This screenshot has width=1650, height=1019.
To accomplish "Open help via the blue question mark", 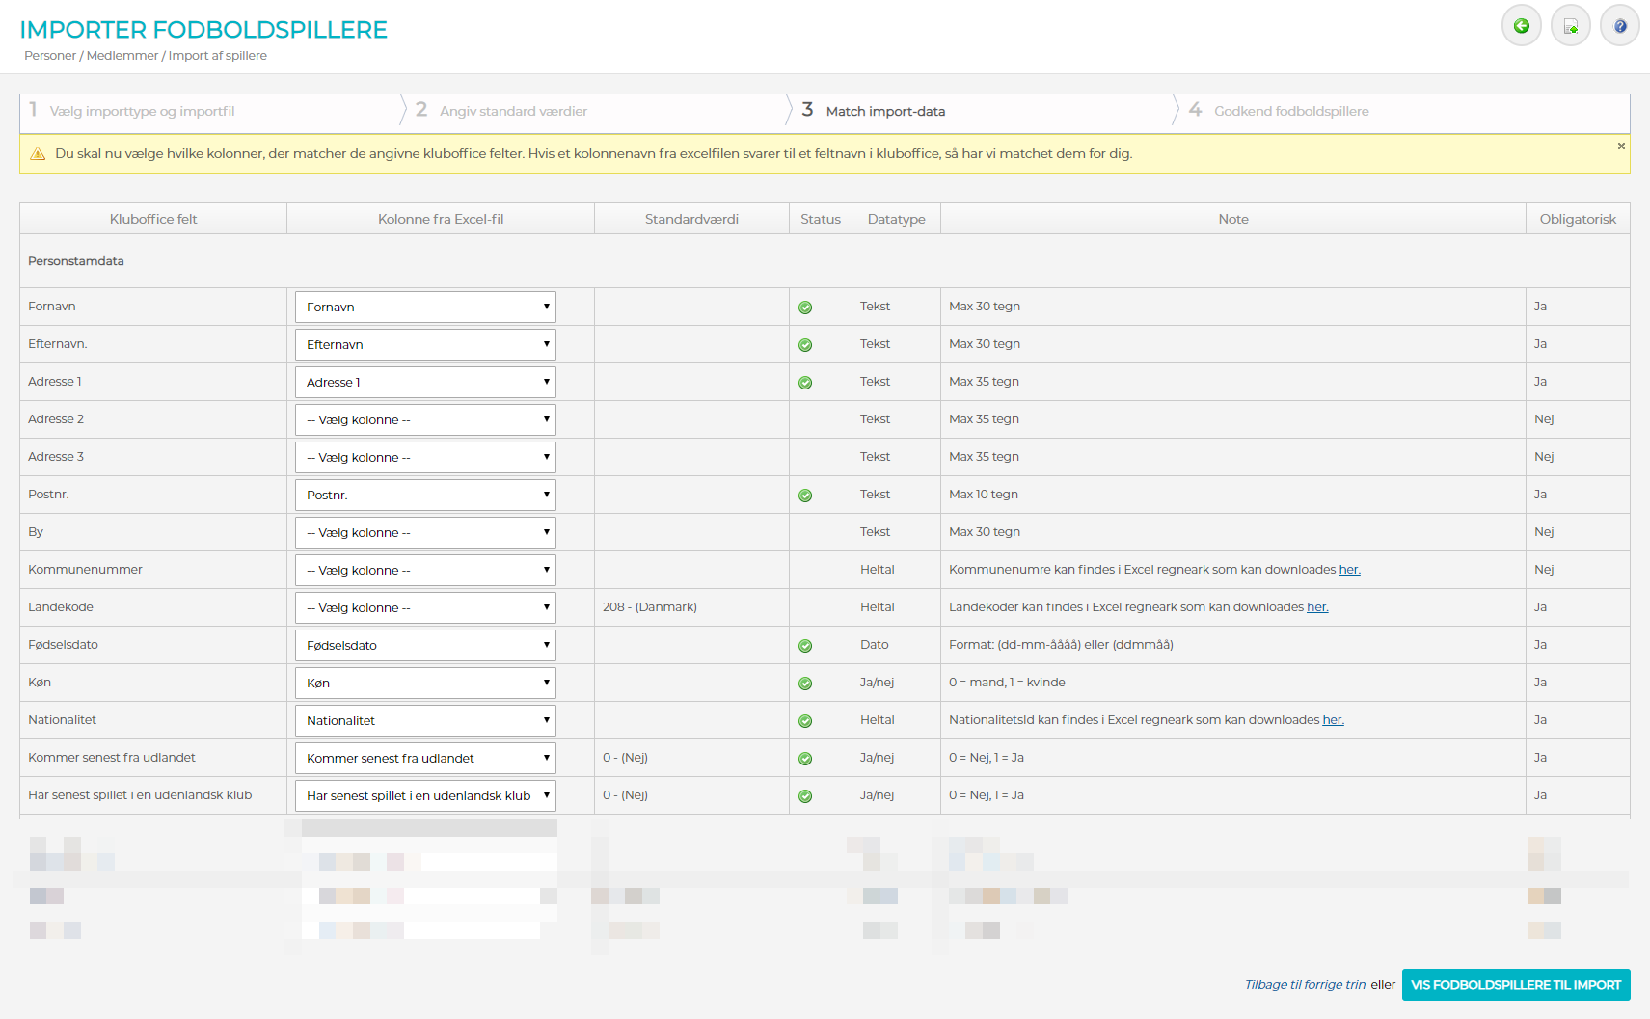I will (1619, 26).
